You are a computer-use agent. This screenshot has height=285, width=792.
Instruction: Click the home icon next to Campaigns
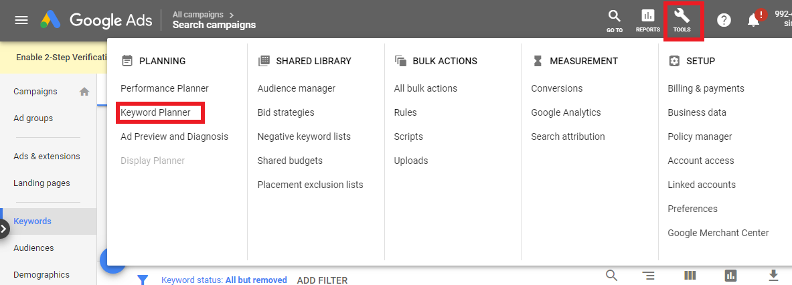click(x=84, y=91)
